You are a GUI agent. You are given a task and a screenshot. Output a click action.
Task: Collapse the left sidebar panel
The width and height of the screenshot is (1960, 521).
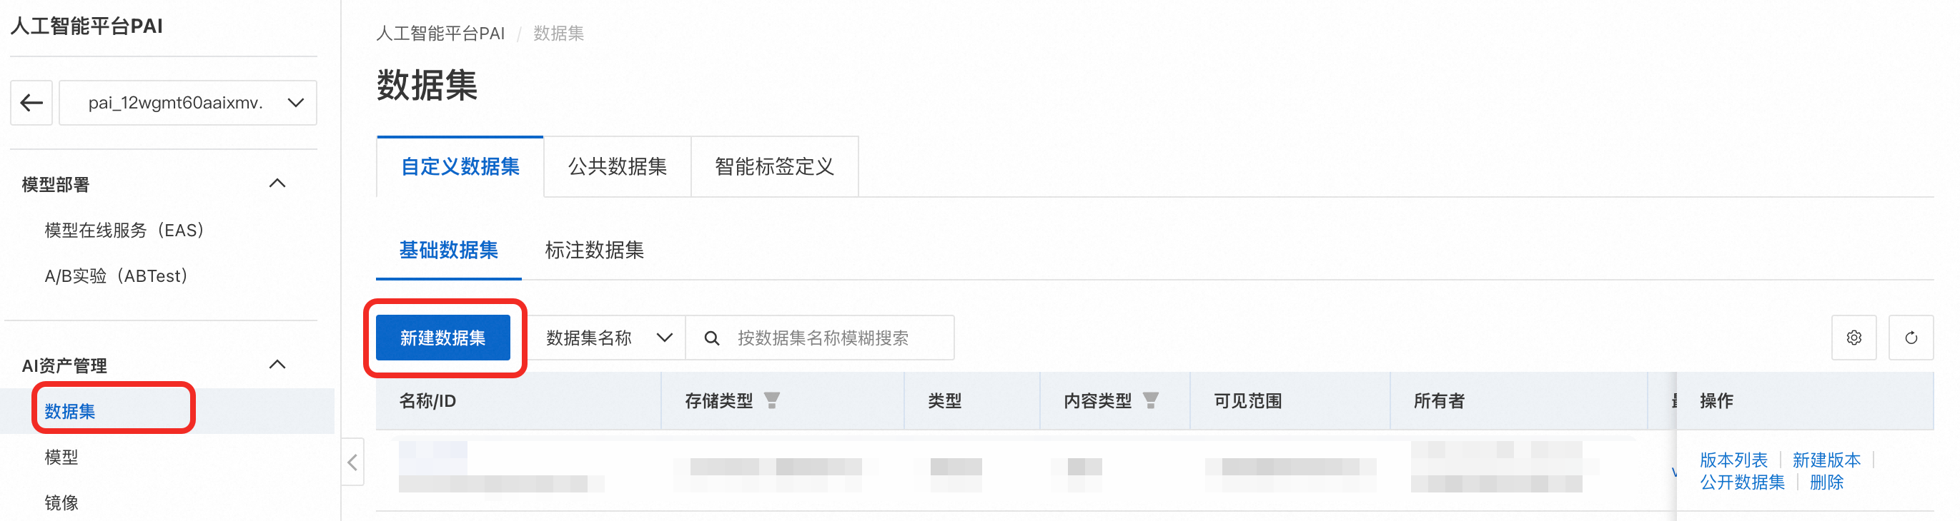352,462
